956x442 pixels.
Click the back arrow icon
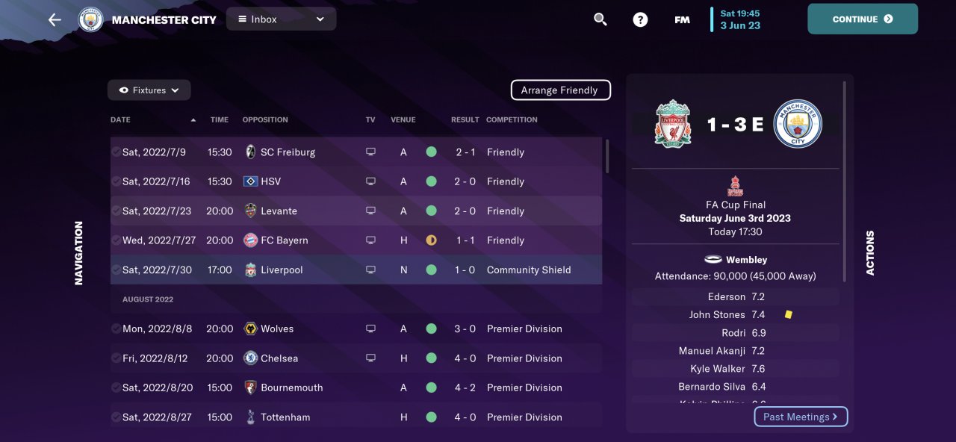point(55,19)
